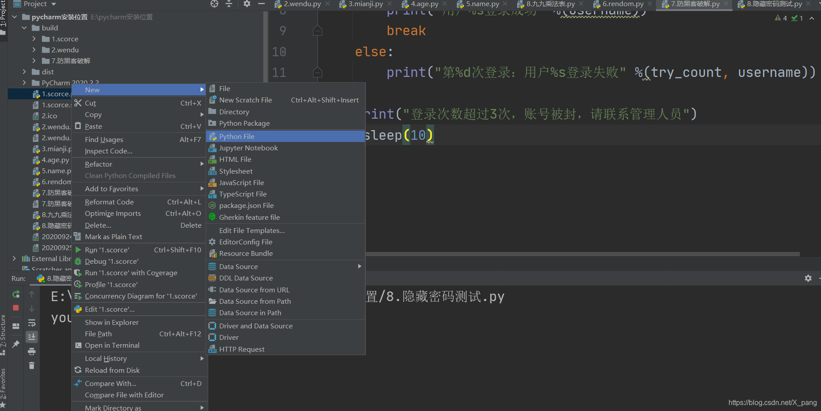
Task: Click the soft-wrap icon in Run panel
Action: click(x=32, y=323)
